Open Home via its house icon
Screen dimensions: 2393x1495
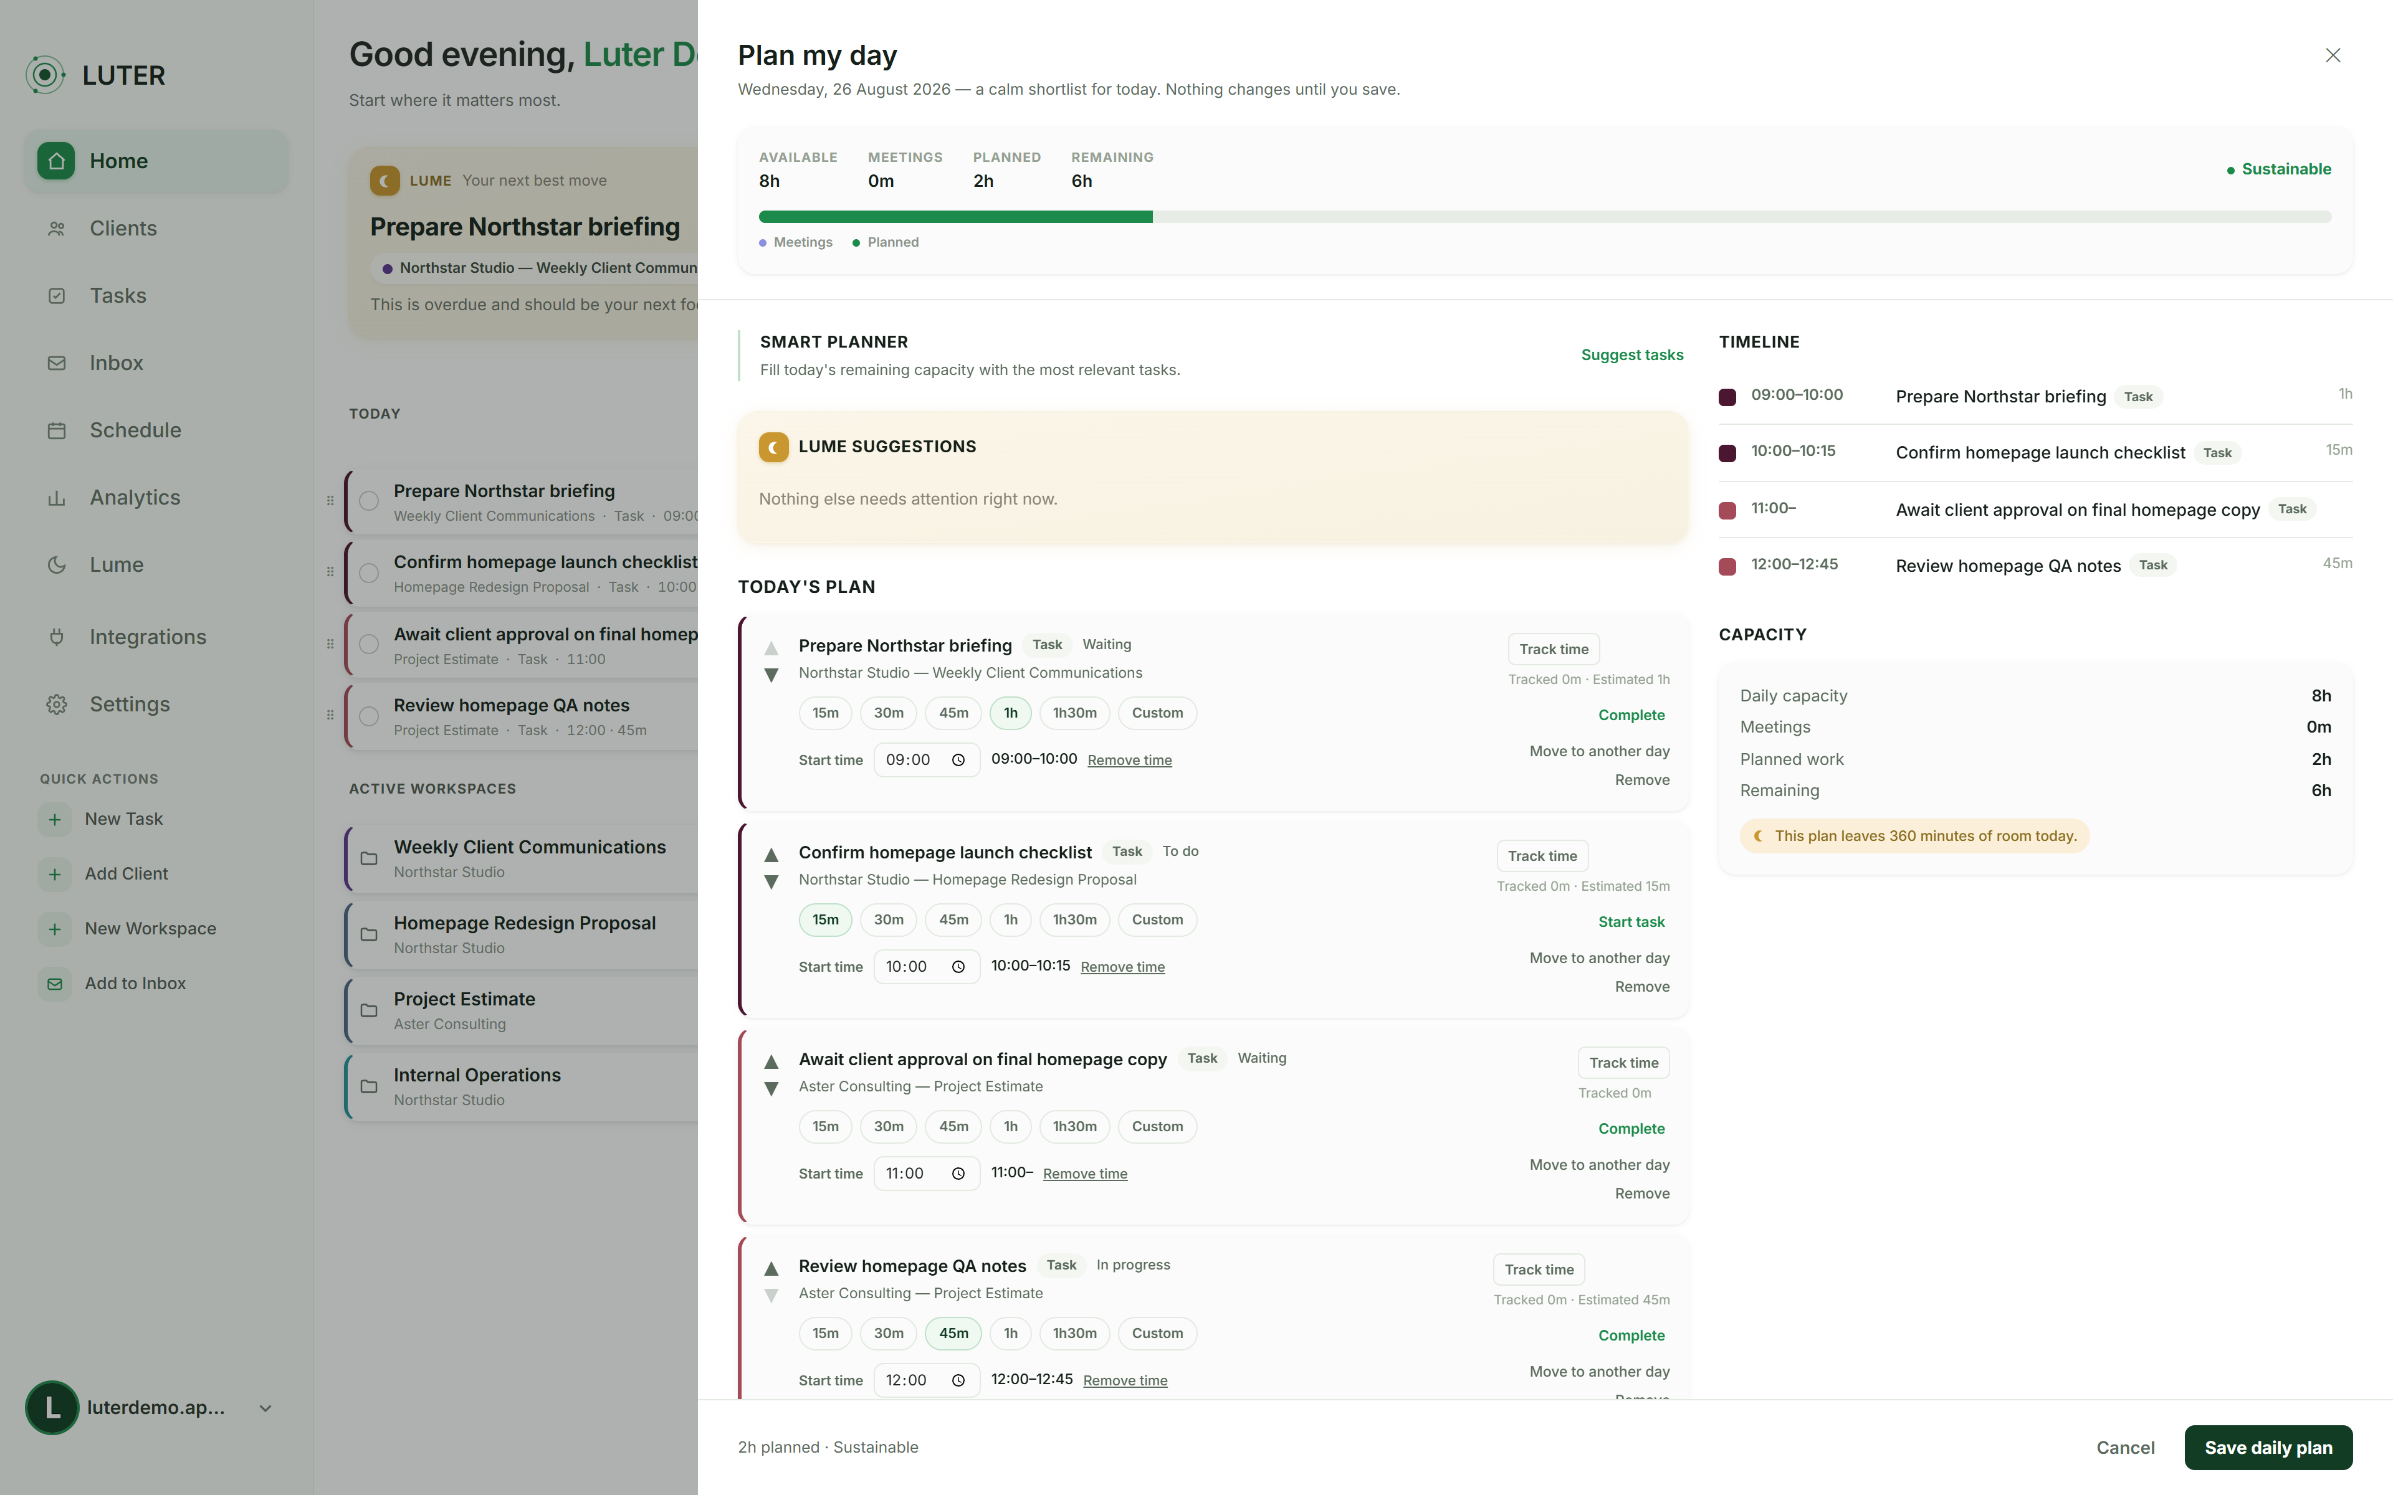click(x=56, y=161)
